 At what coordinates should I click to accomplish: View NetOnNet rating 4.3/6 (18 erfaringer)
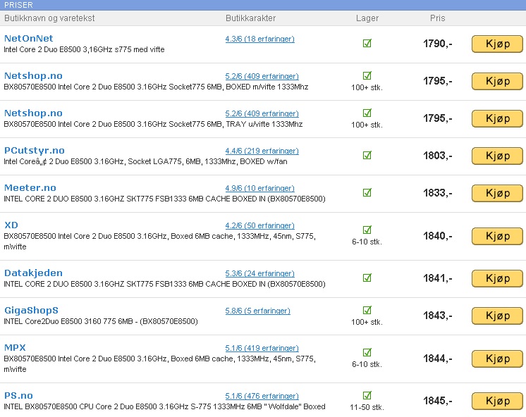(x=259, y=39)
